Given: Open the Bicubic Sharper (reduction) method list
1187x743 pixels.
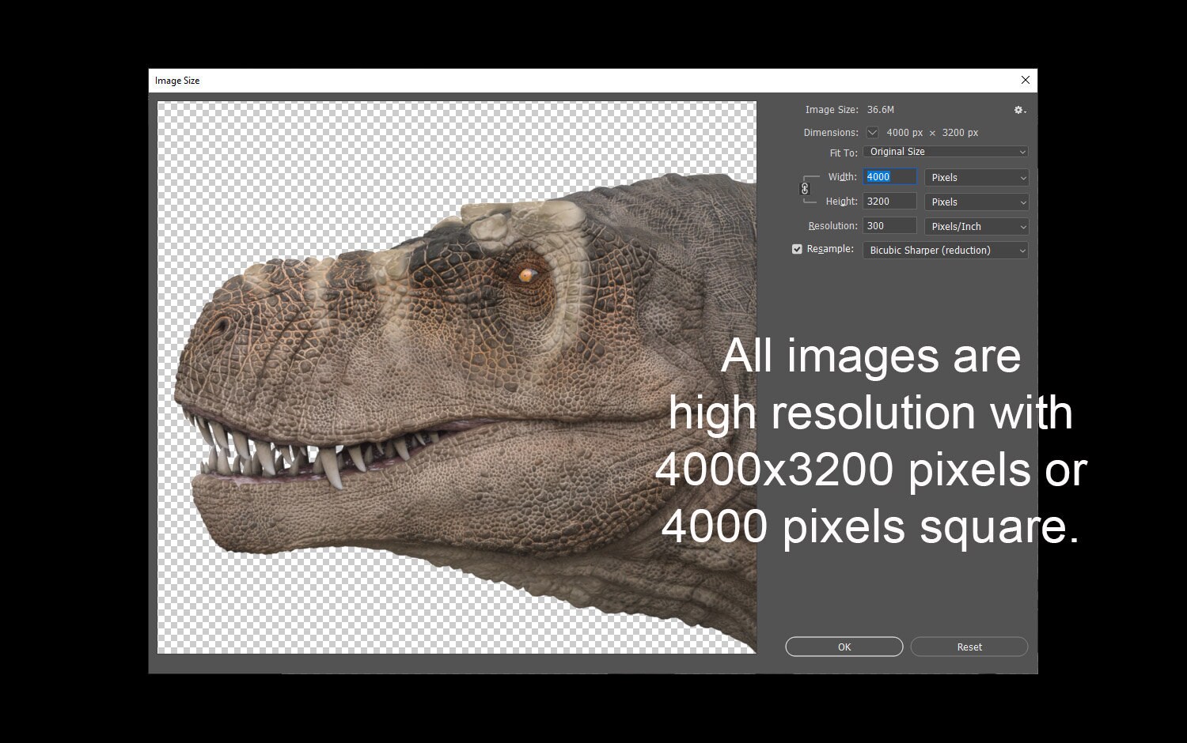Looking at the screenshot, I should point(944,250).
